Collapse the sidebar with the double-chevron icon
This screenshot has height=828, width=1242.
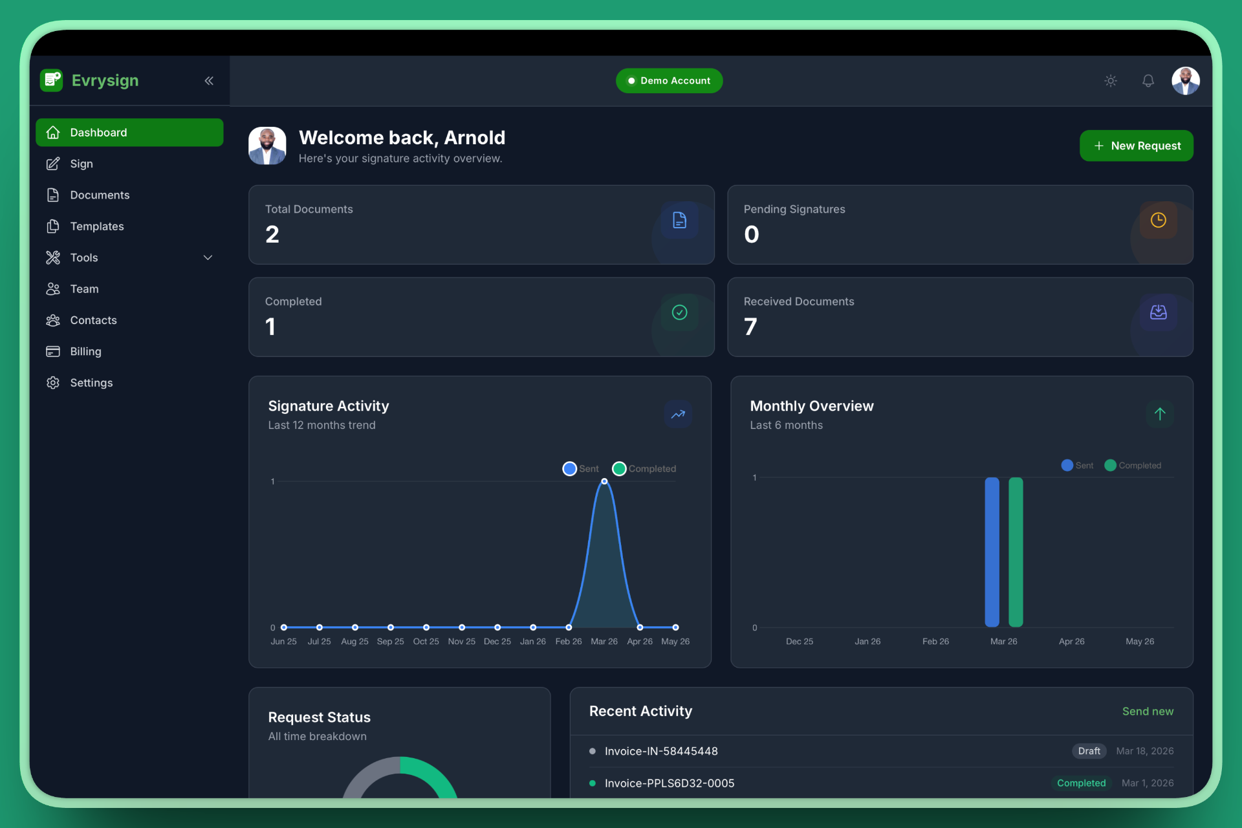[x=209, y=81]
